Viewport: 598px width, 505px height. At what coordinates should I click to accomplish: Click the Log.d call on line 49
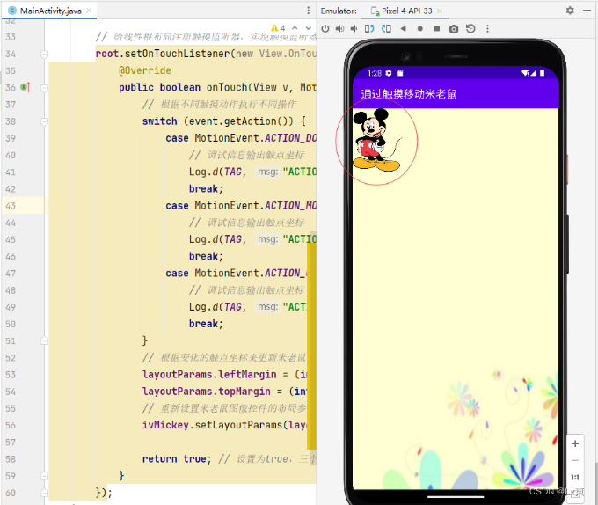[249, 307]
